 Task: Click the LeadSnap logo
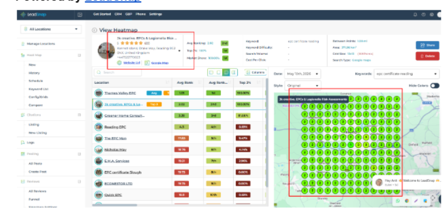tap(34, 15)
